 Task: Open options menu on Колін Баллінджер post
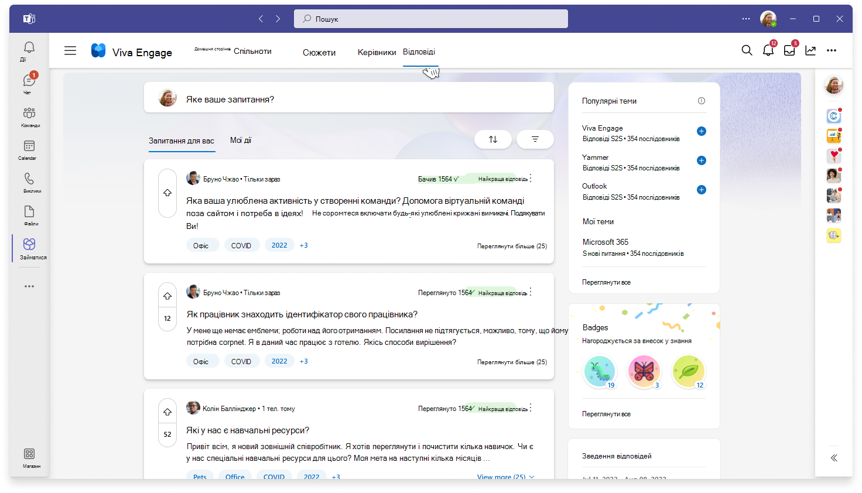(531, 408)
